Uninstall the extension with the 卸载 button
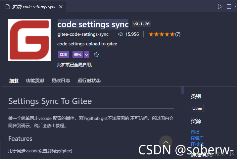 pyautogui.click(x=78, y=55)
